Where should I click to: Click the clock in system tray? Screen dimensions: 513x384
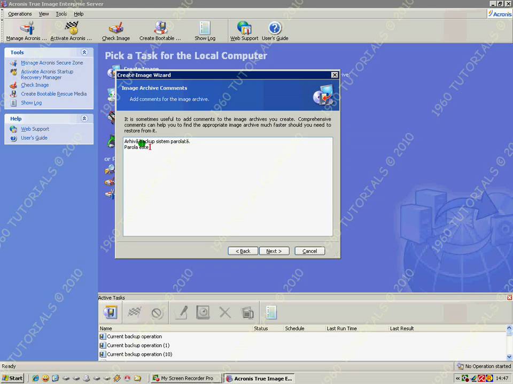[502, 379]
